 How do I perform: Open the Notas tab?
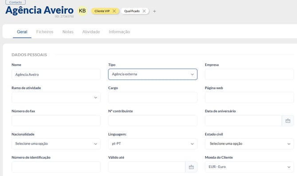point(68,32)
